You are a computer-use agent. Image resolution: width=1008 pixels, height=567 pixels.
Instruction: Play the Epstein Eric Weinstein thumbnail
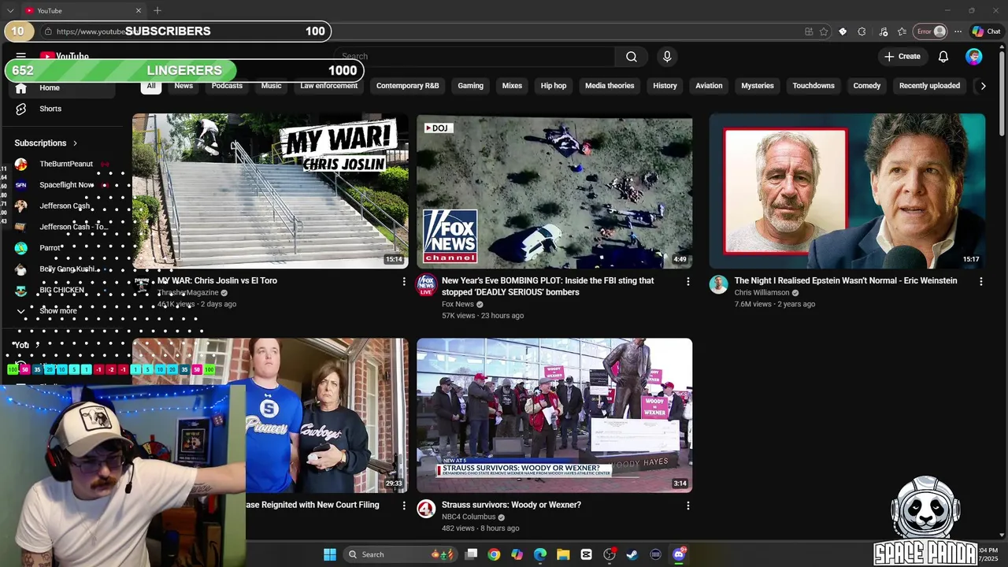pos(847,191)
